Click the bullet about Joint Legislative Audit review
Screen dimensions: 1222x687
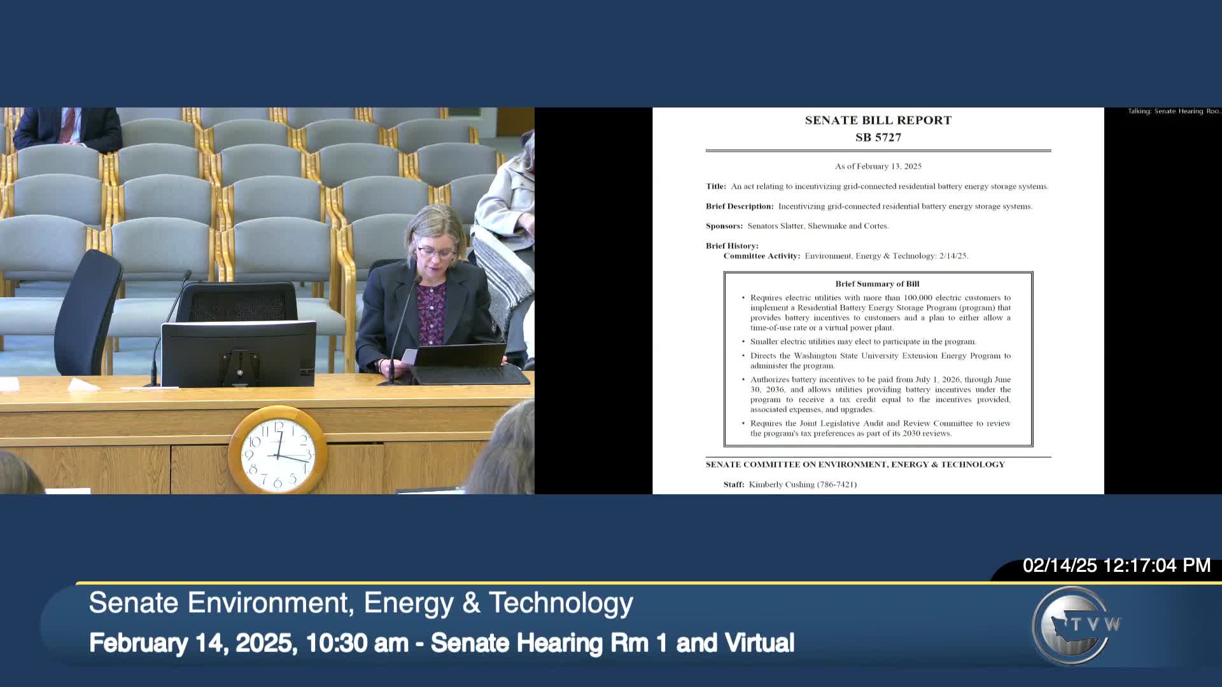pyautogui.click(x=878, y=427)
